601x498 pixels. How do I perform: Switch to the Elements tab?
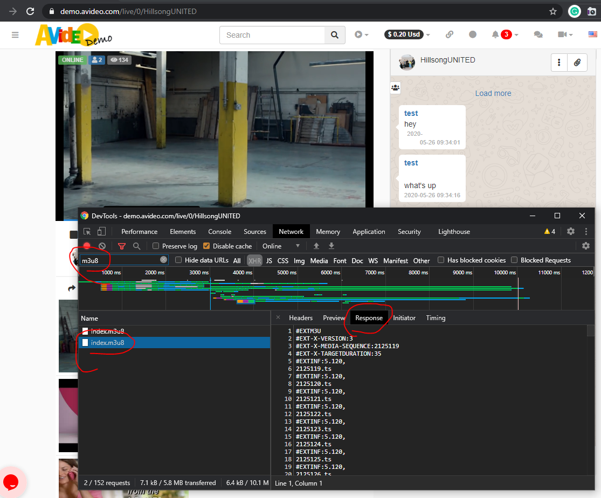click(183, 232)
